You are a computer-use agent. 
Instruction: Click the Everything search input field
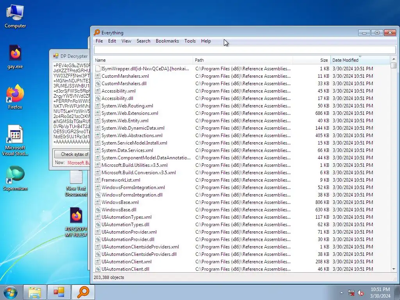(245, 50)
